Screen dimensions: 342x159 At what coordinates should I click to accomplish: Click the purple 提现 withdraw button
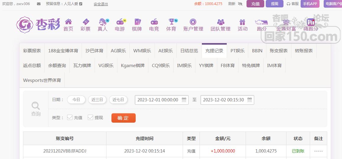click(x=274, y=4)
